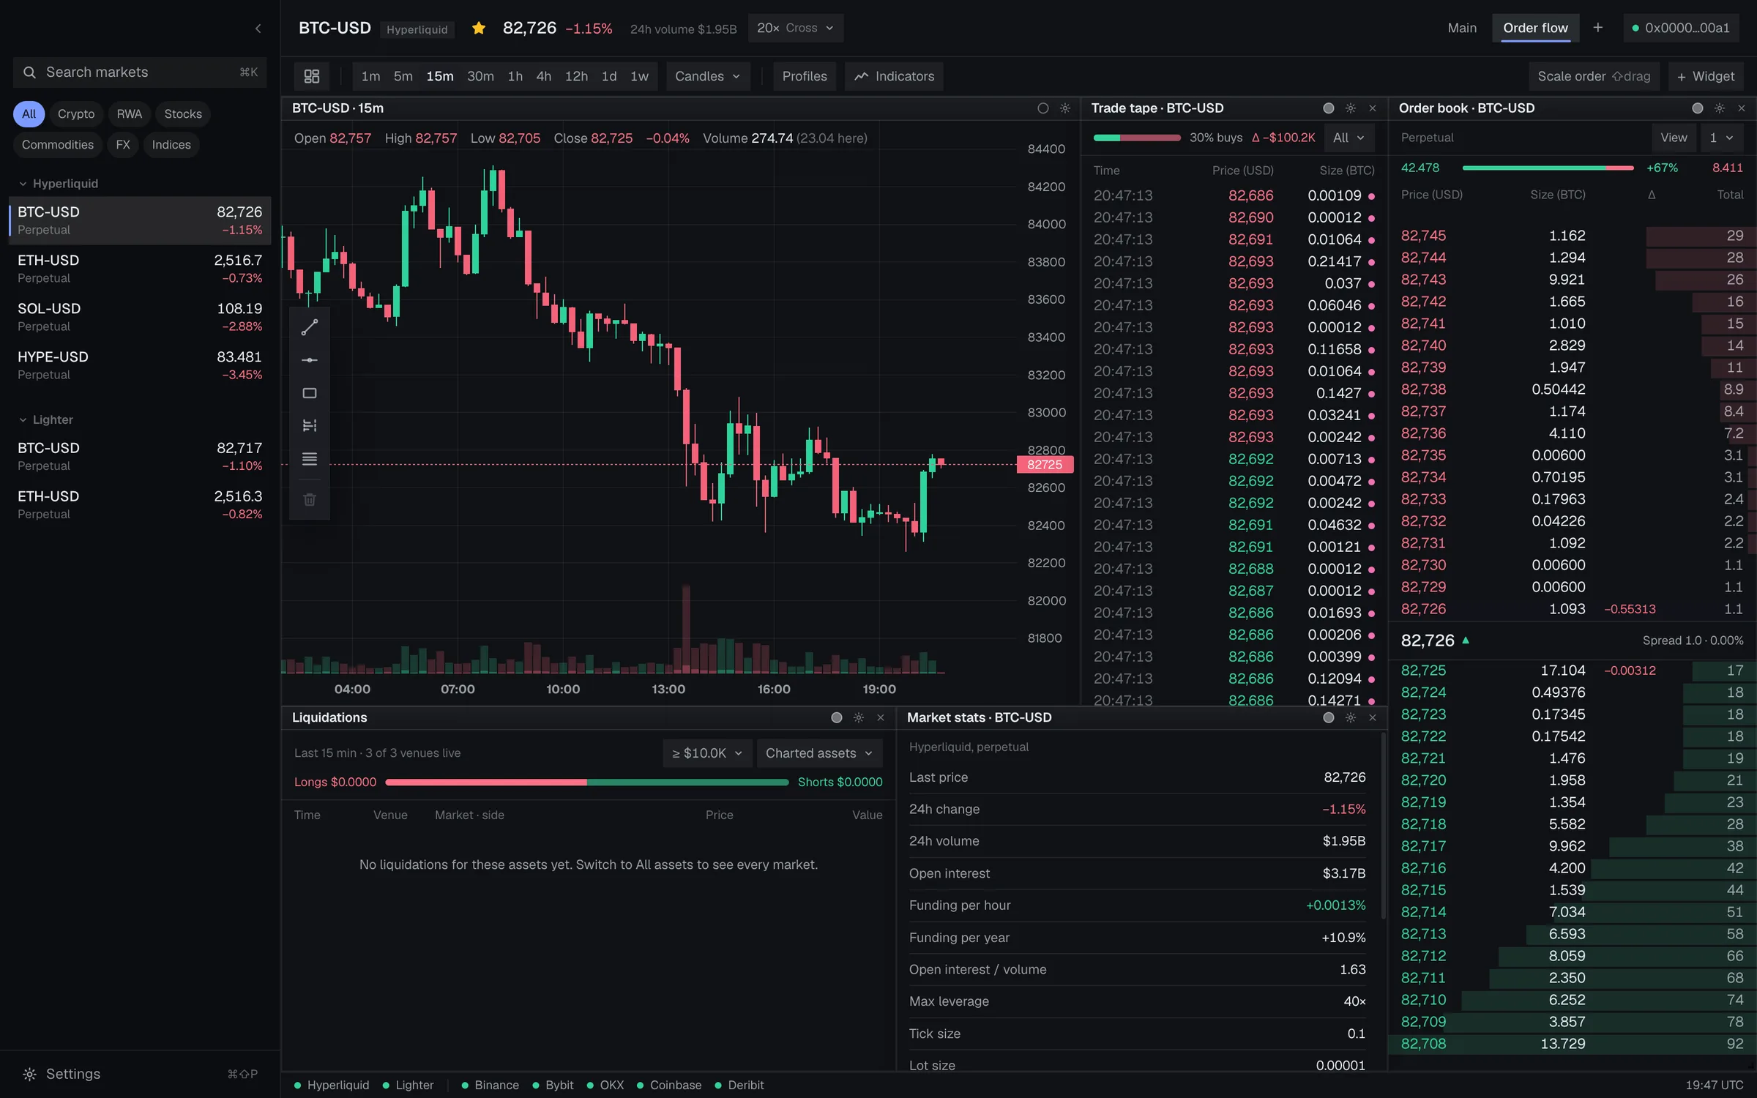Image resolution: width=1757 pixels, height=1098 pixels.
Task: Open Order book panel settings gear
Action: tap(1720, 108)
